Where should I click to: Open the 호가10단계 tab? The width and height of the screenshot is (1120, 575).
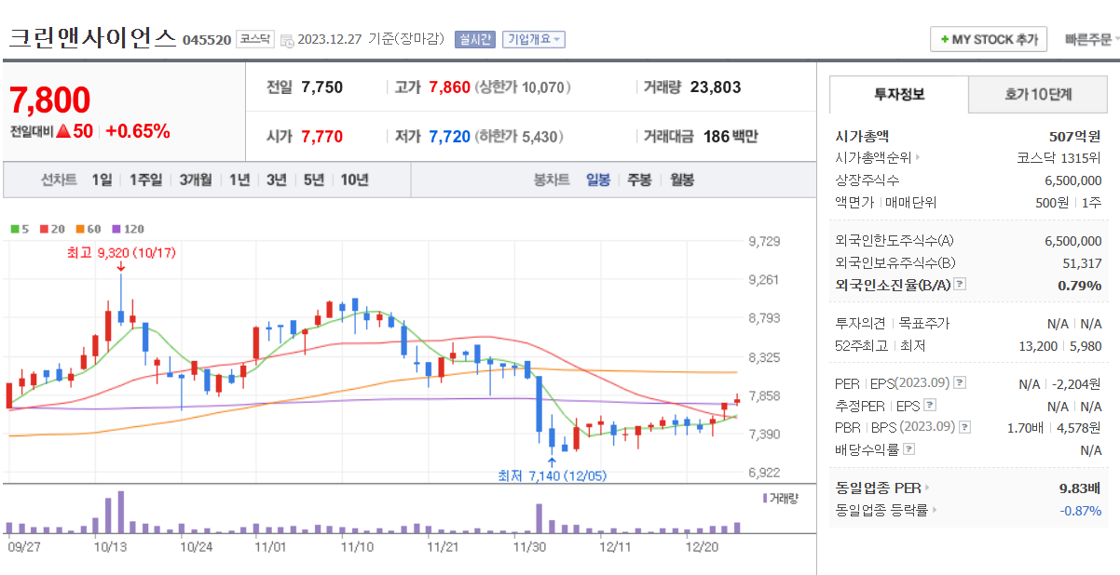tap(1038, 94)
